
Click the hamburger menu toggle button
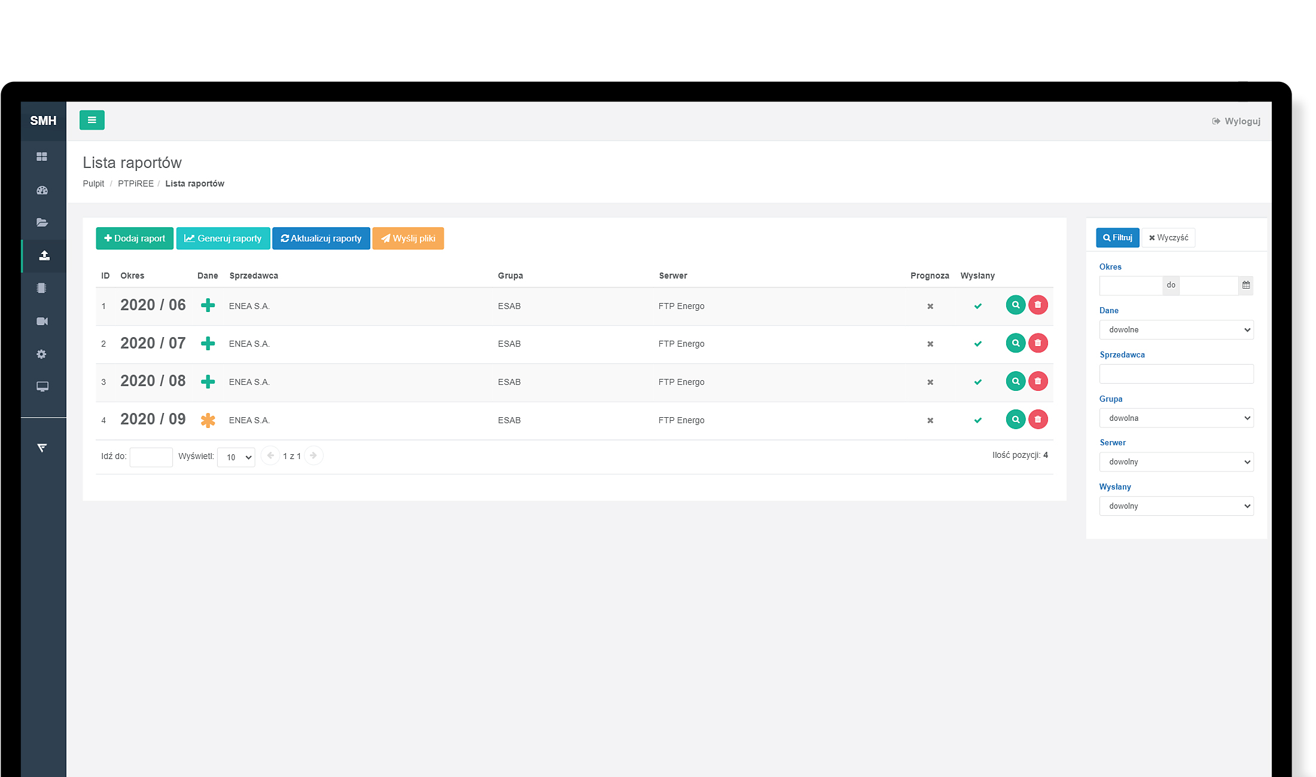coord(92,120)
